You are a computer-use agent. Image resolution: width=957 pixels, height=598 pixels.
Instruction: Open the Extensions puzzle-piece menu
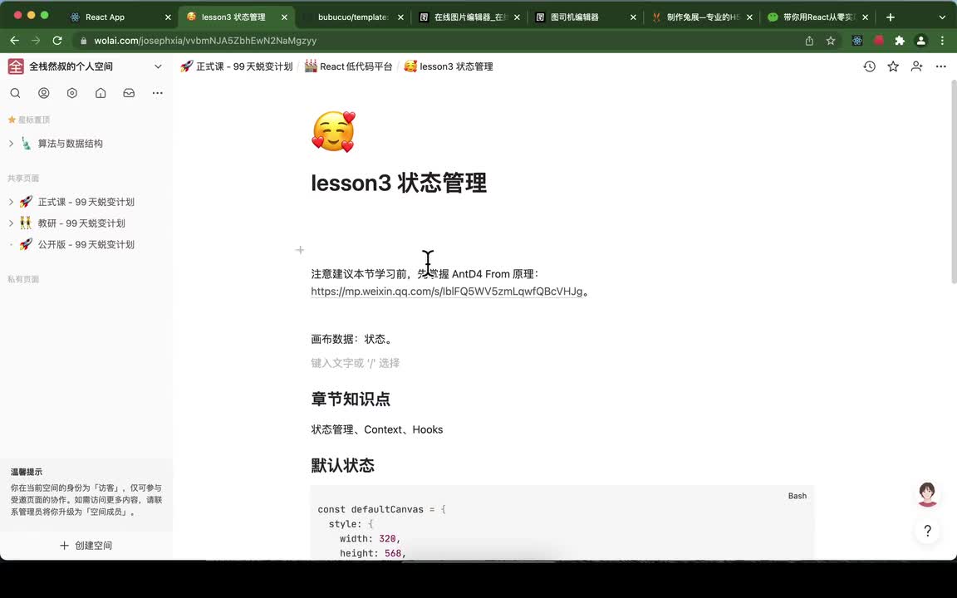tap(900, 41)
